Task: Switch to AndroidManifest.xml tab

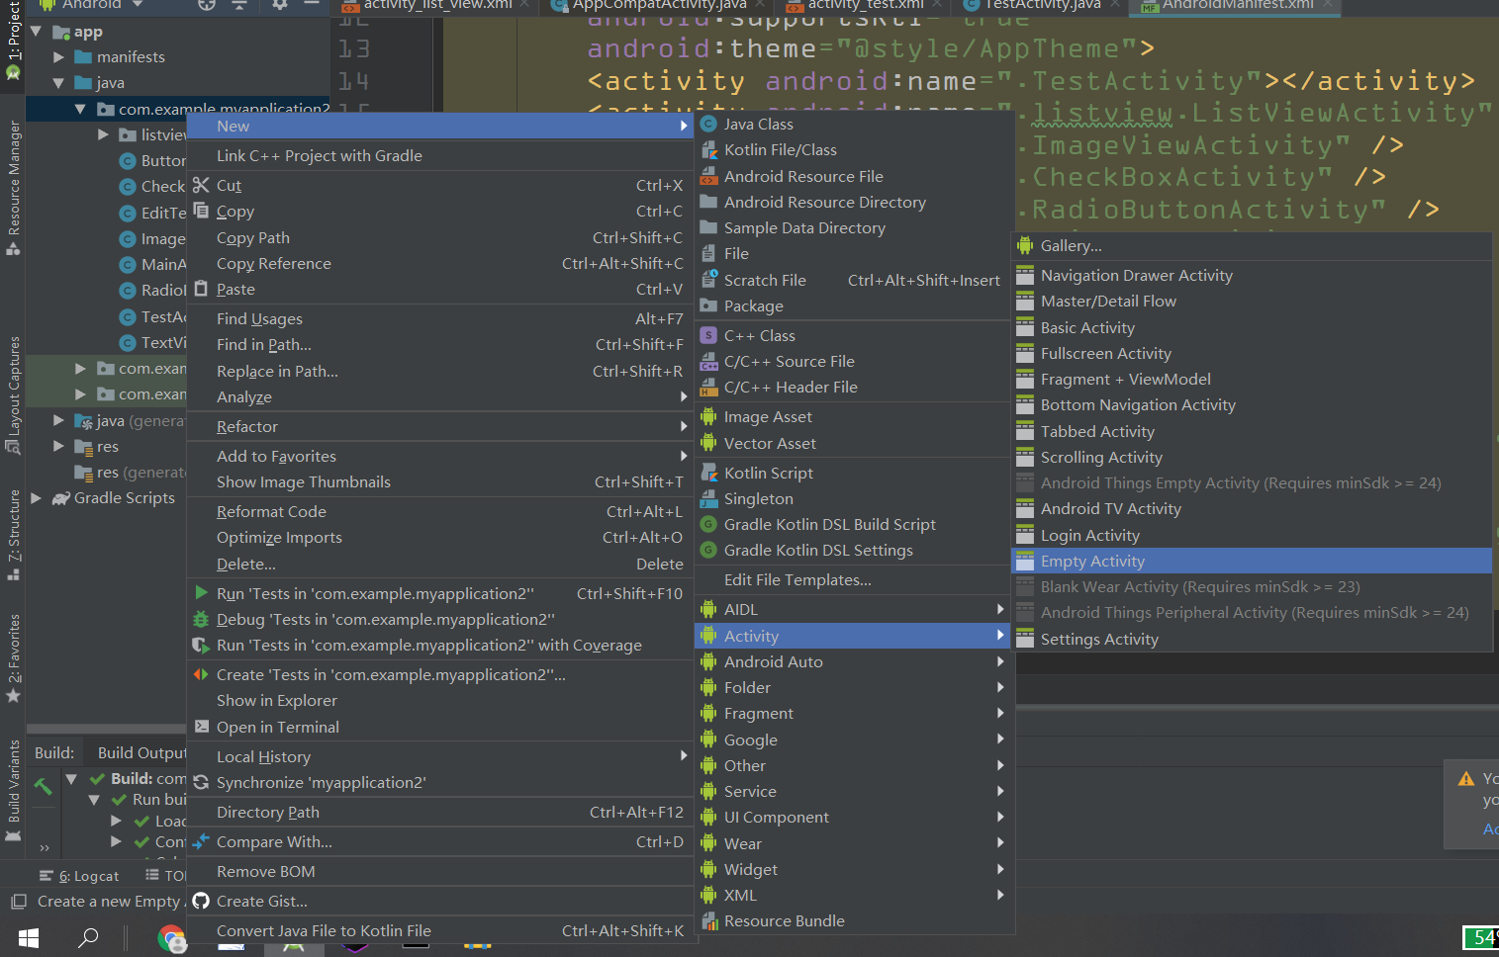Action: (1233, 5)
